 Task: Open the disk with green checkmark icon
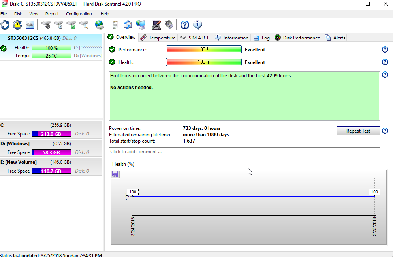click(x=71, y=25)
